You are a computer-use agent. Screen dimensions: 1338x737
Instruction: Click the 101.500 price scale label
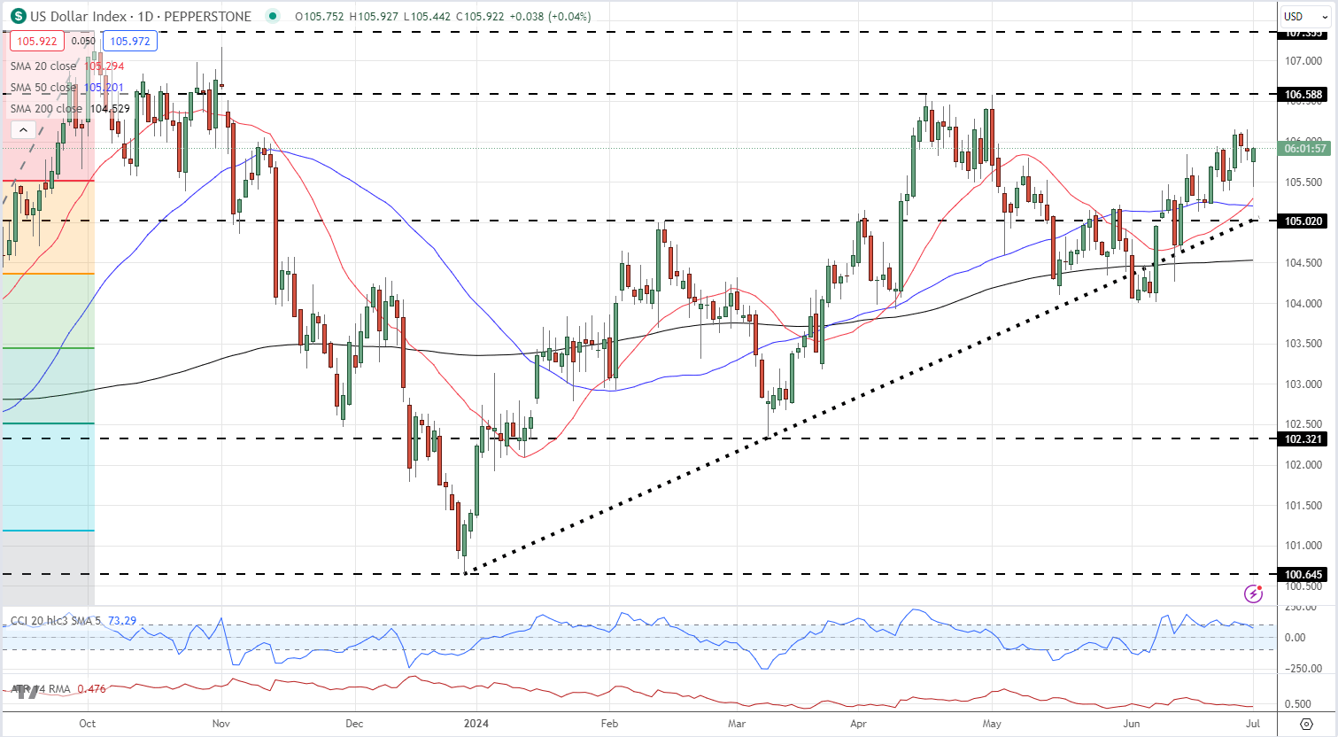[x=1303, y=505]
